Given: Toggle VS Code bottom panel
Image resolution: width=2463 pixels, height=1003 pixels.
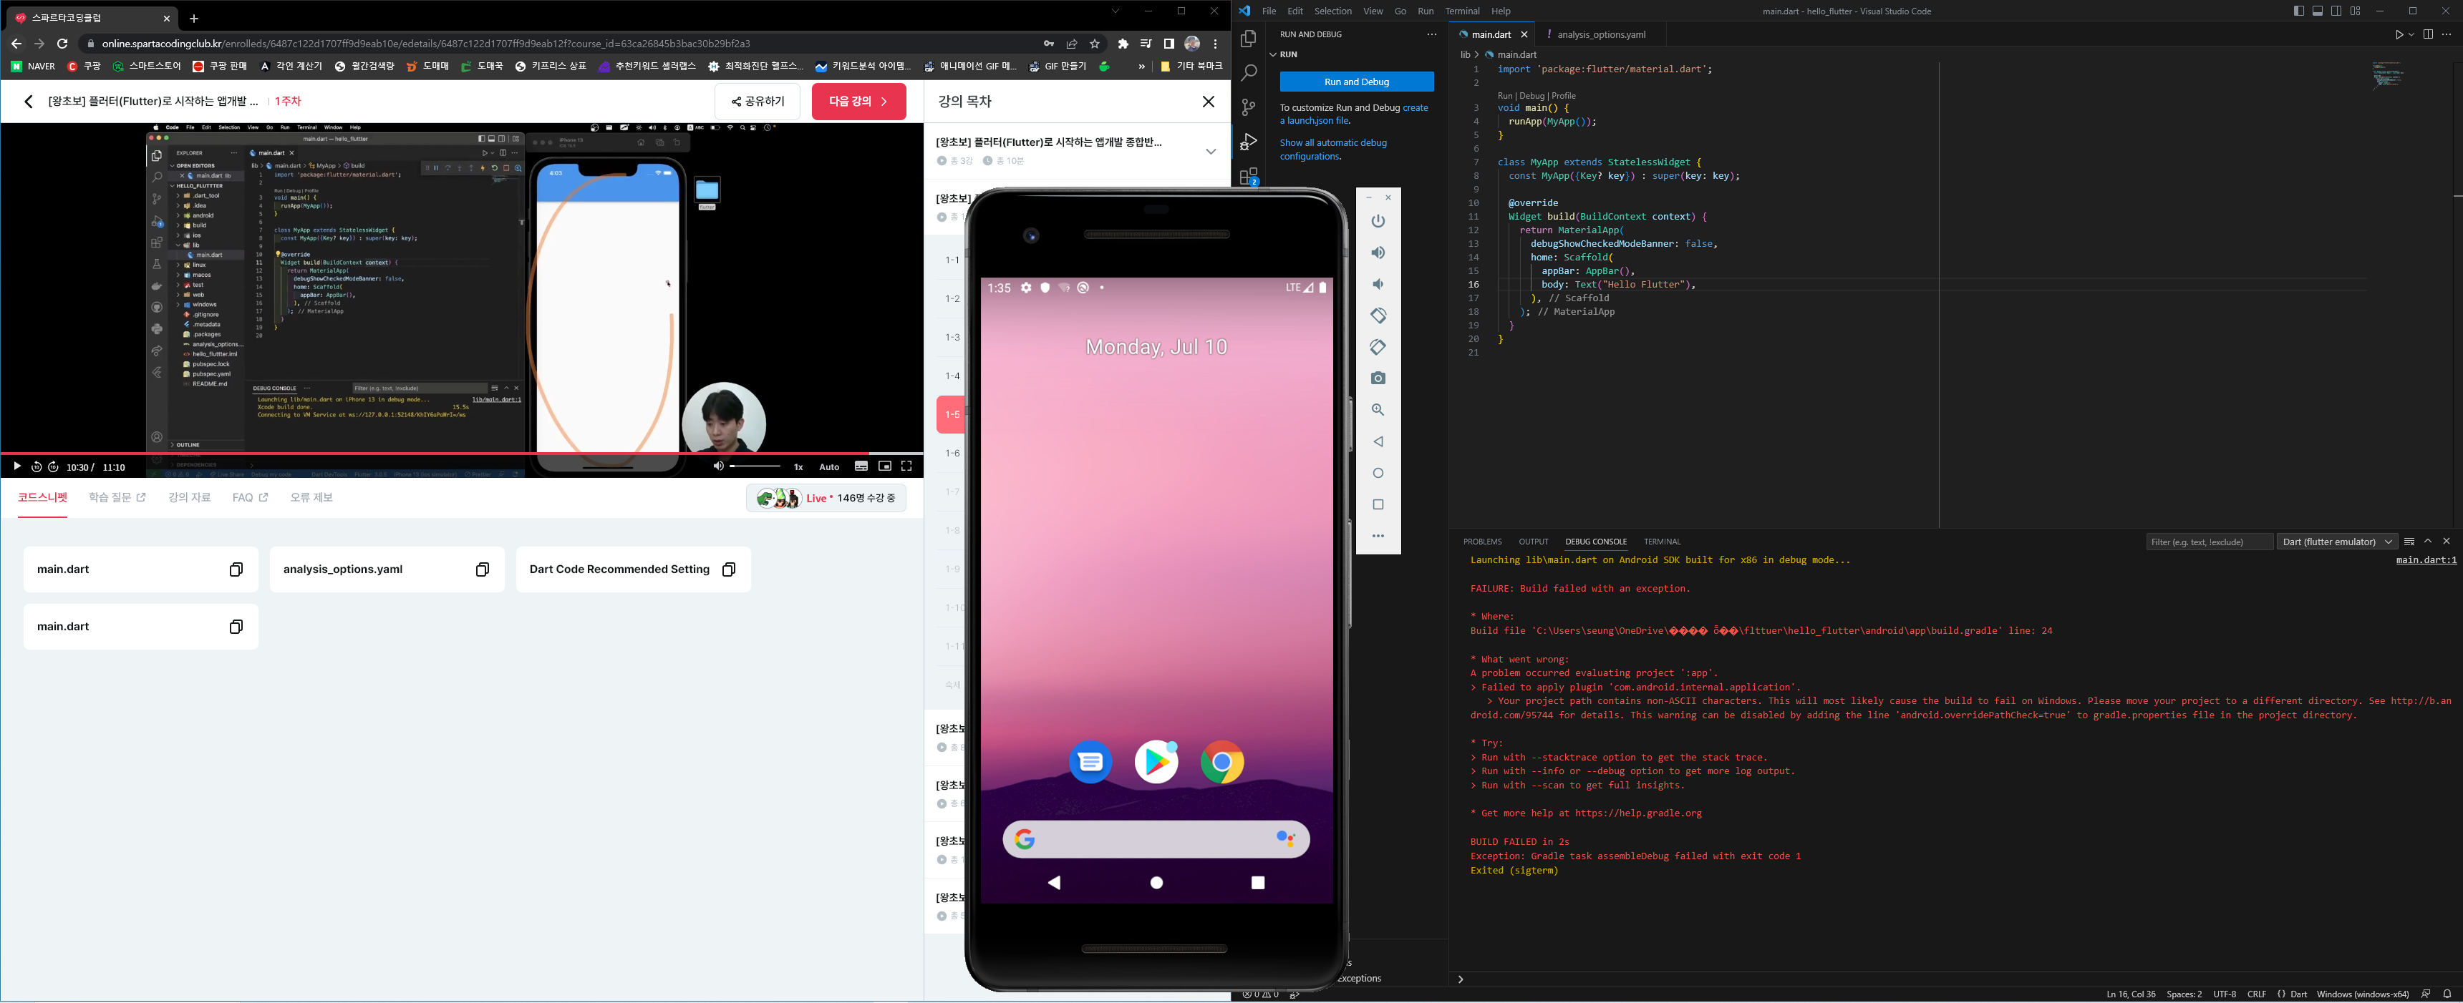Looking at the screenshot, I should [2318, 11].
